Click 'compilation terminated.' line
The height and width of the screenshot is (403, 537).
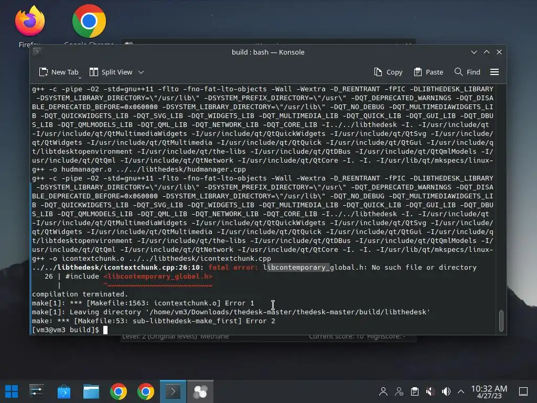80,294
